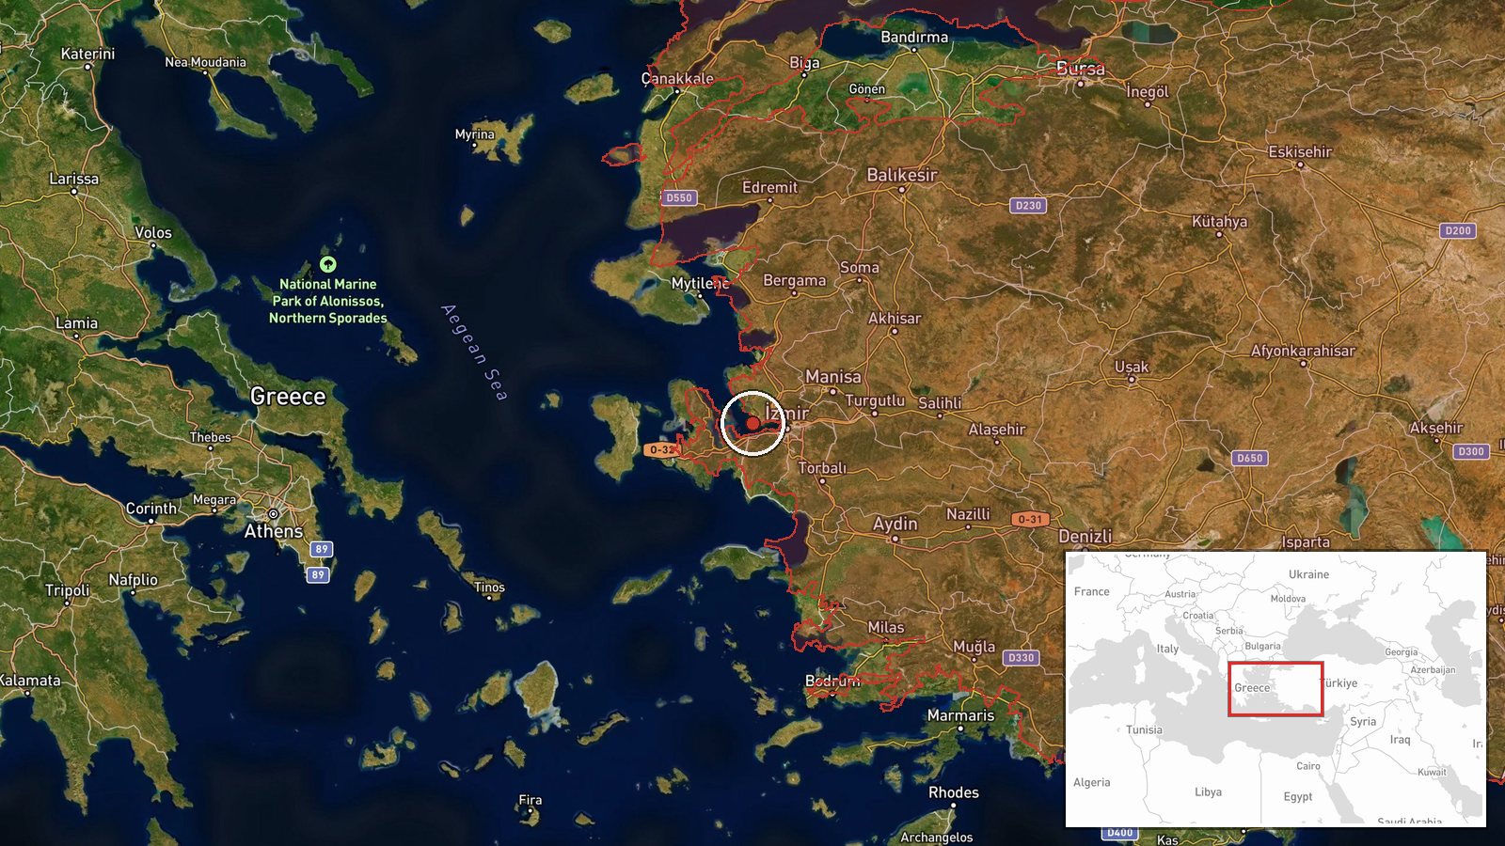Click the Bodrum label
1505x846 pixels.
[832, 681]
